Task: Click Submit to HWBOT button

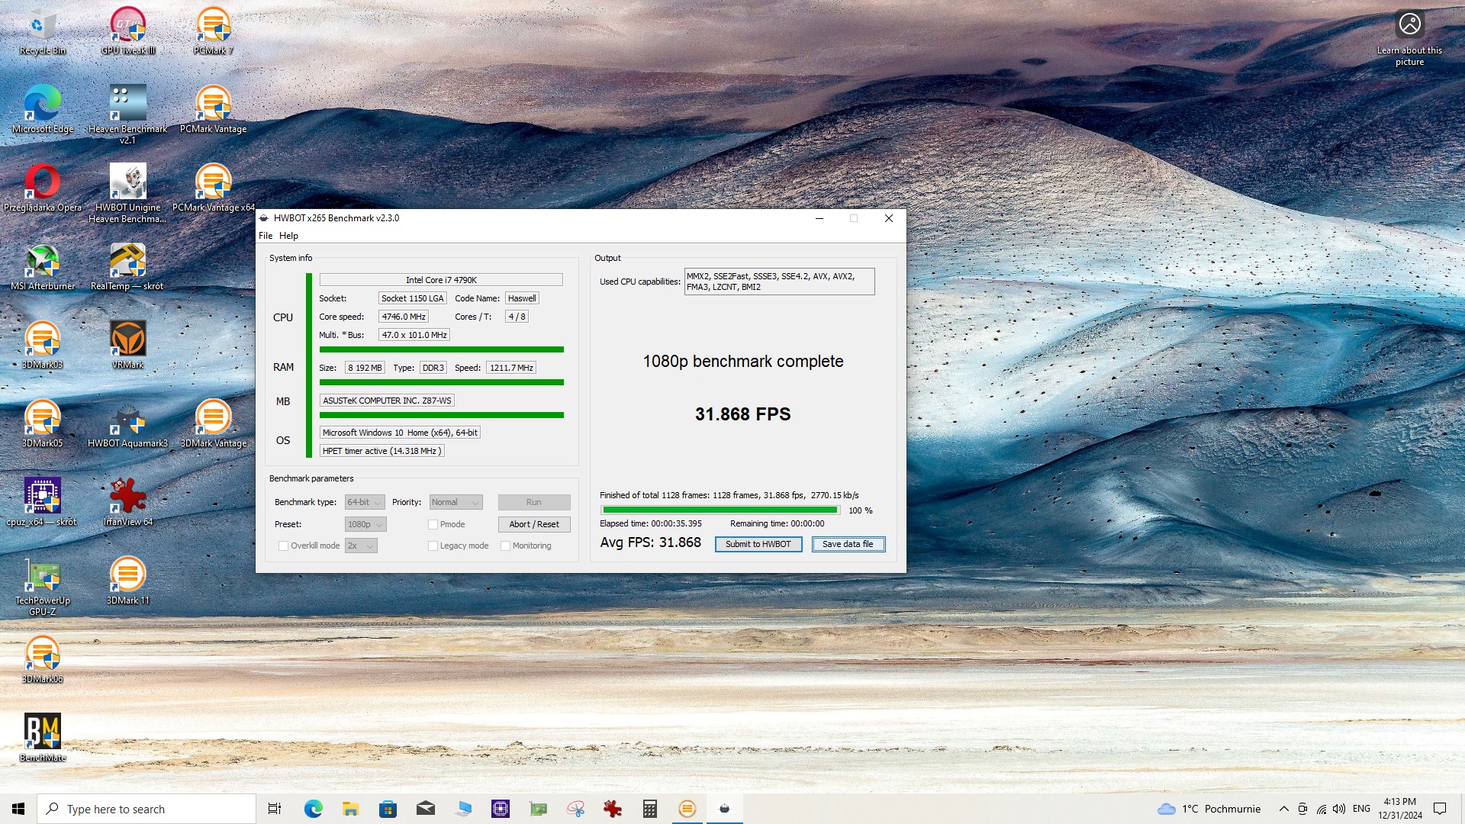Action: pyautogui.click(x=758, y=544)
